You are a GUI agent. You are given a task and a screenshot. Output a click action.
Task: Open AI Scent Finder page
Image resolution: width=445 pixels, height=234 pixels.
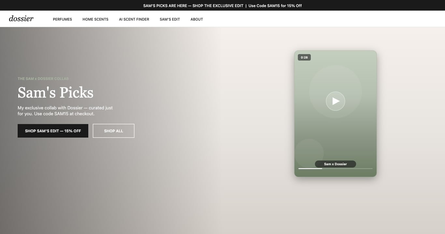[134, 19]
